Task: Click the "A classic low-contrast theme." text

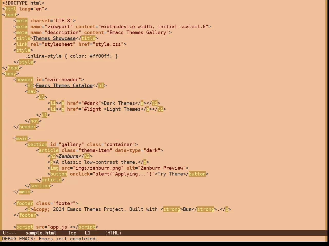Action: coord(97,162)
